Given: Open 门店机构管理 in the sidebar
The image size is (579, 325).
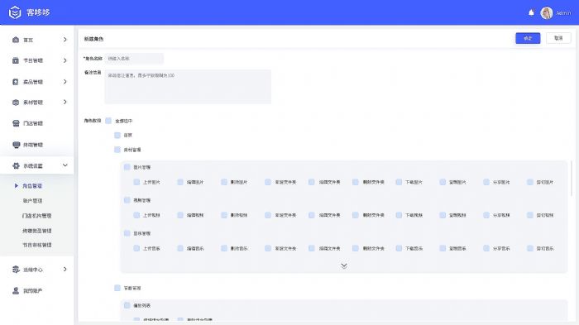Looking at the screenshot, I should pos(37,216).
